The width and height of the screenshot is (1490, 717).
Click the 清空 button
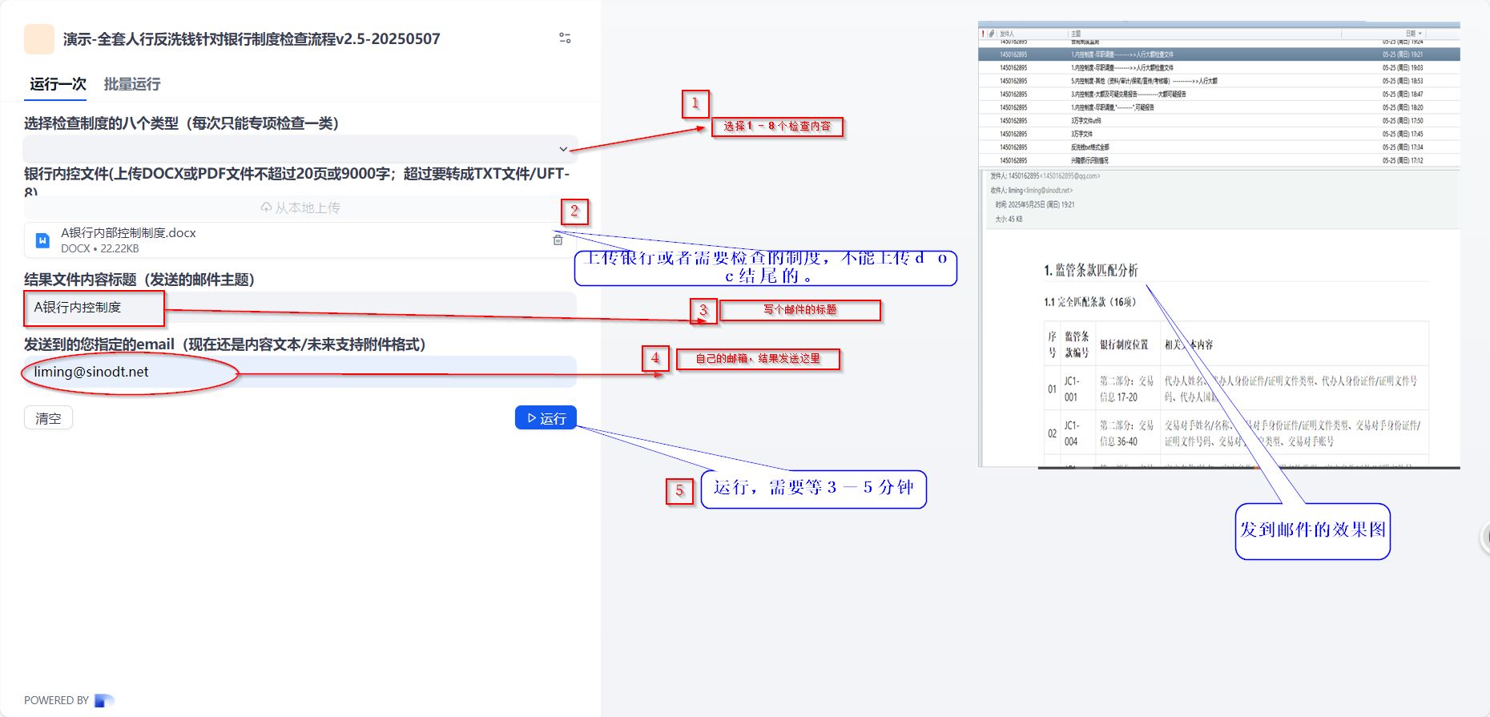pos(48,418)
